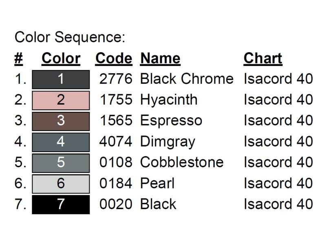Screen dimensions: 326x244
Task: Select thread code 1755
Action: [x=116, y=100]
